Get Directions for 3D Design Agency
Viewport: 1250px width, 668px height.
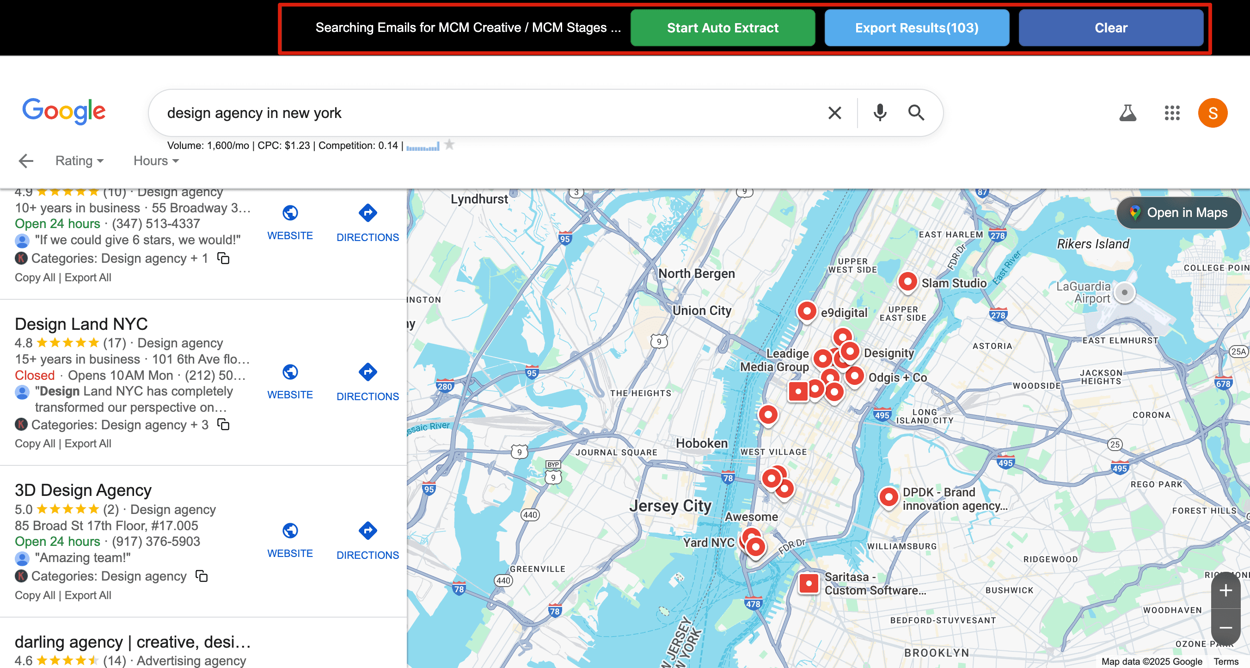(x=368, y=540)
